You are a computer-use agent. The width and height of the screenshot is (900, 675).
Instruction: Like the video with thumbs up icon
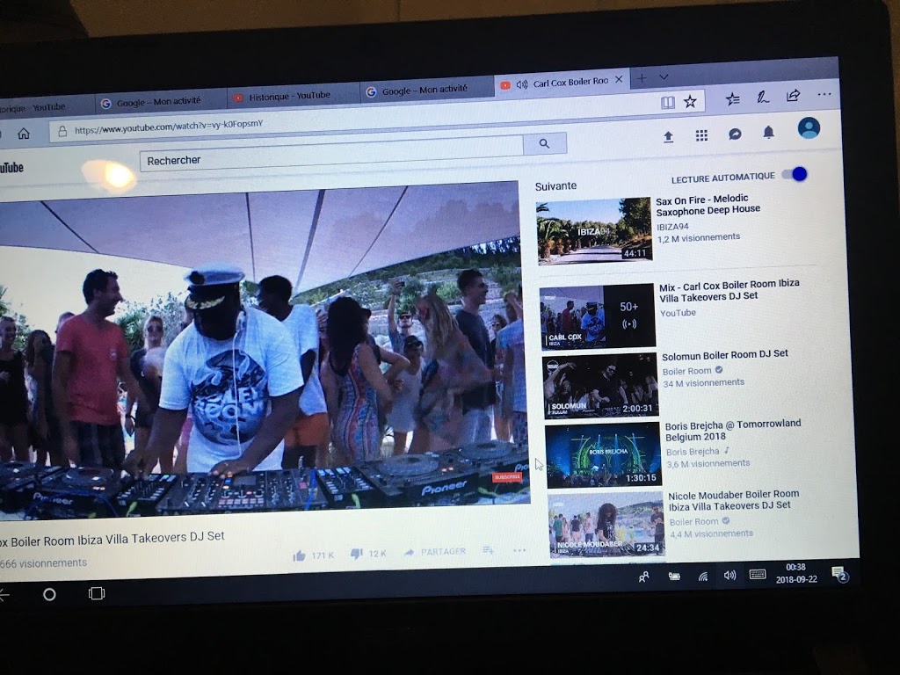click(300, 555)
